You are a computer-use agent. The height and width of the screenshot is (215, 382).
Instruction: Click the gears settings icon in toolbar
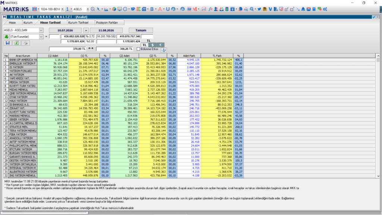(325, 9)
